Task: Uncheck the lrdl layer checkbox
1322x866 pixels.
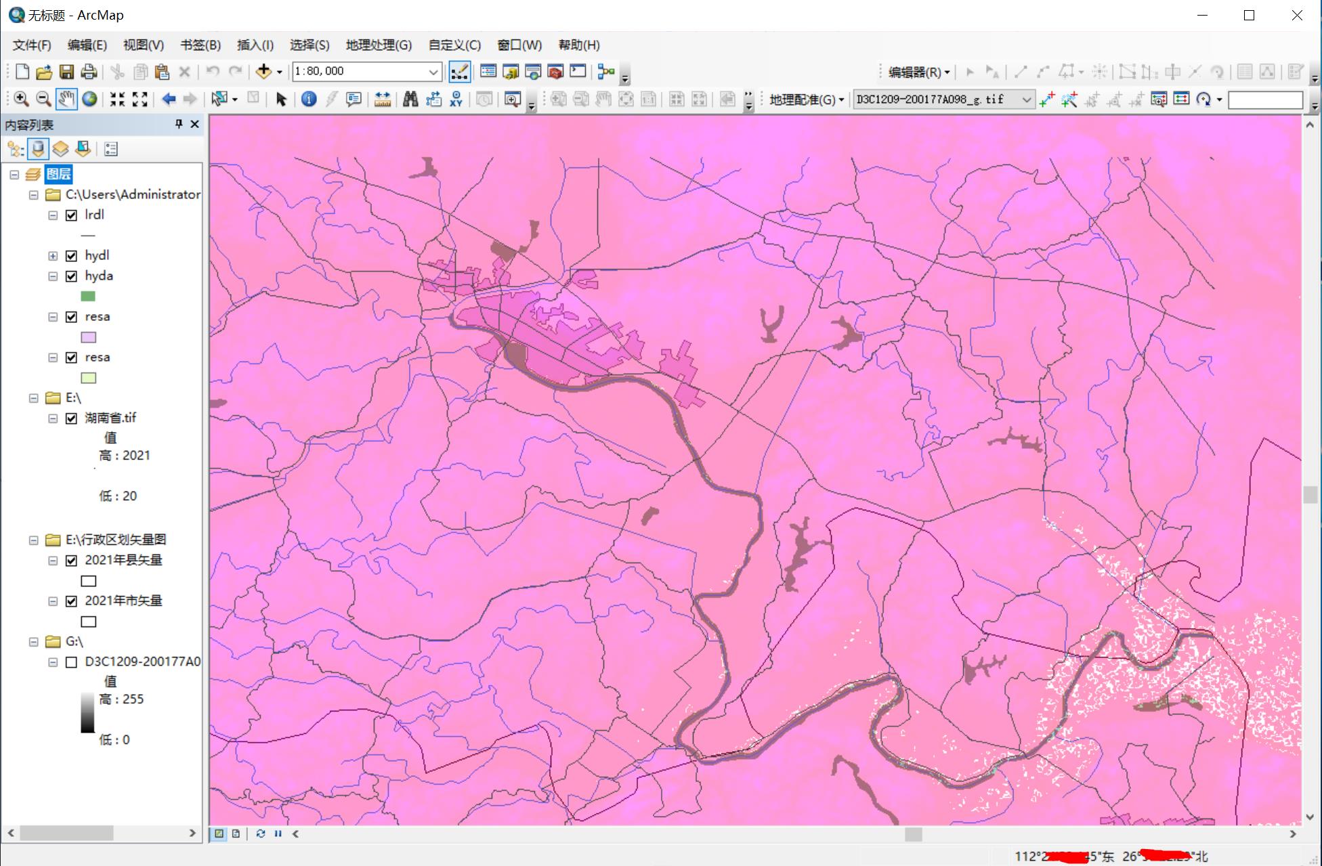Action: (x=71, y=215)
